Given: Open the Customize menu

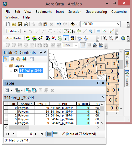Looking at the screenshot, I should tap(119, 12).
